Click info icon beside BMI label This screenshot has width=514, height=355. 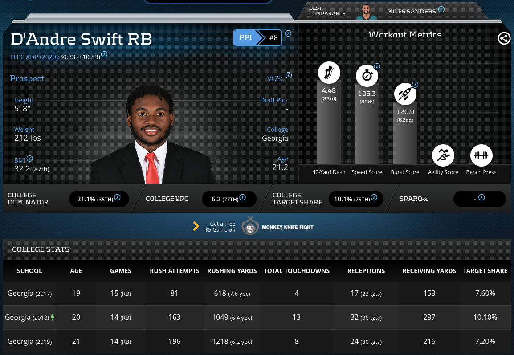pyautogui.click(x=30, y=159)
